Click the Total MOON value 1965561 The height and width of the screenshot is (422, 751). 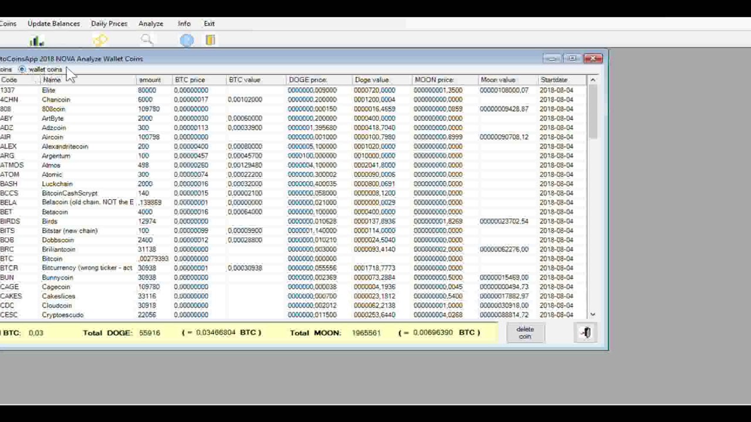click(x=367, y=333)
